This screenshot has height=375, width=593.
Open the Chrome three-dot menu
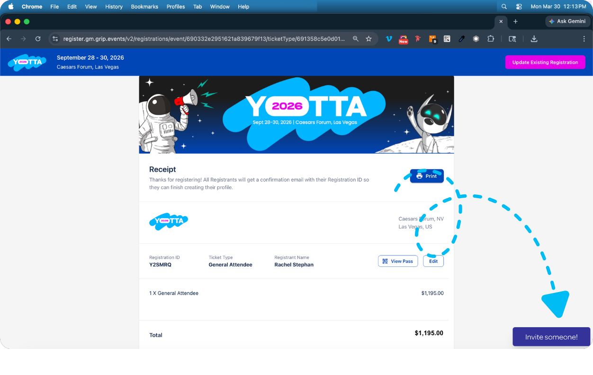point(584,39)
